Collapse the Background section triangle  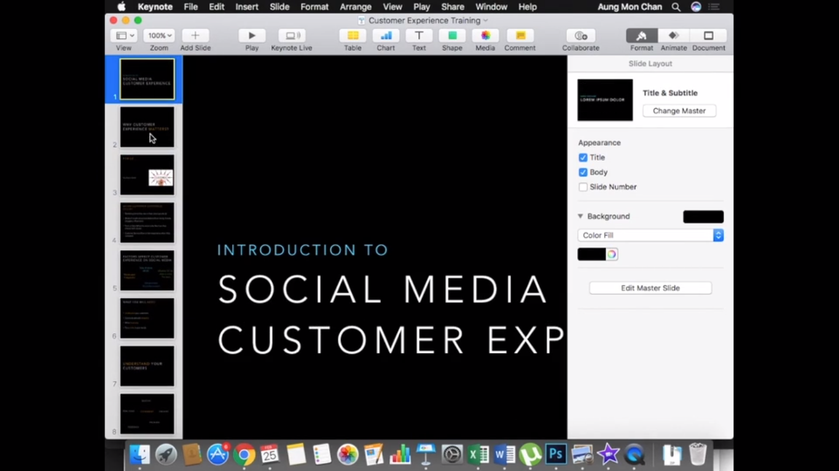(x=580, y=216)
